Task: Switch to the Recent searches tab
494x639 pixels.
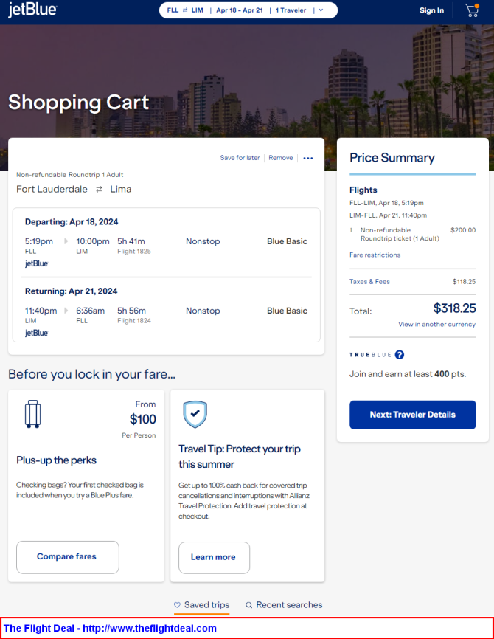Action: point(289,605)
